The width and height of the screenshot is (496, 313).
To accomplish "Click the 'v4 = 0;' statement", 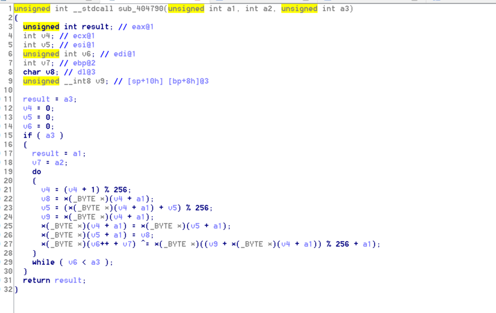I will (x=39, y=109).
